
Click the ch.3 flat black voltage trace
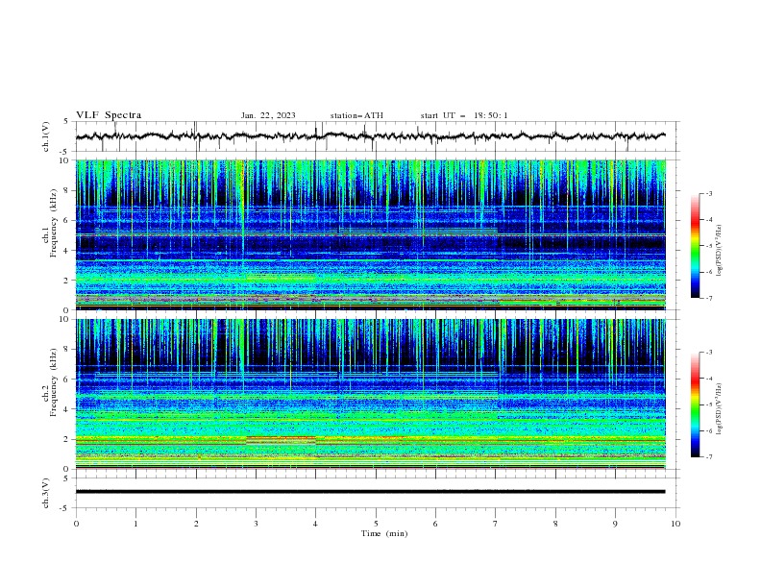tap(370, 492)
